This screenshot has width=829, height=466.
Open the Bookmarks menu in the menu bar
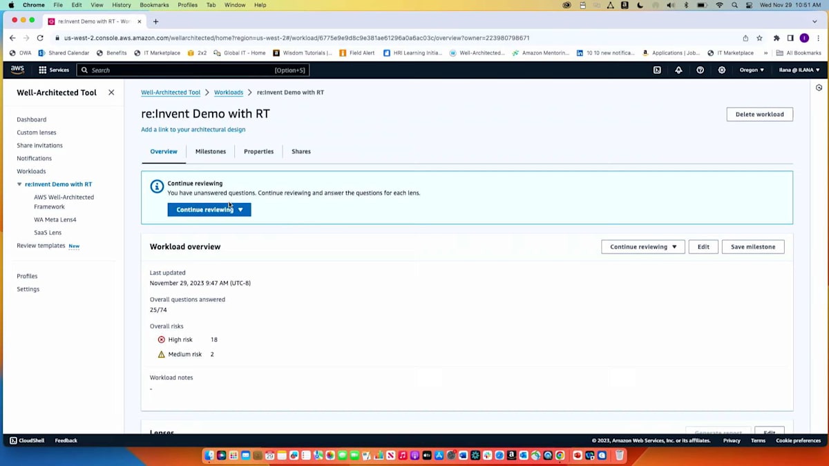click(x=154, y=5)
